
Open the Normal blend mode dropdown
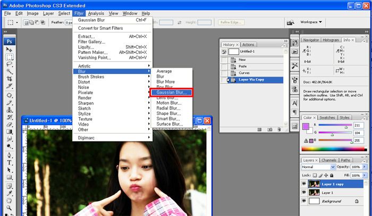pos(318,167)
